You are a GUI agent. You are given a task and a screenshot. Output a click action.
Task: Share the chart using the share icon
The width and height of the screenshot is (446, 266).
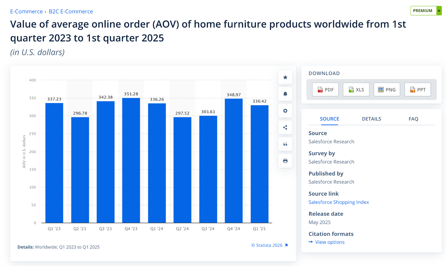click(285, 127)
